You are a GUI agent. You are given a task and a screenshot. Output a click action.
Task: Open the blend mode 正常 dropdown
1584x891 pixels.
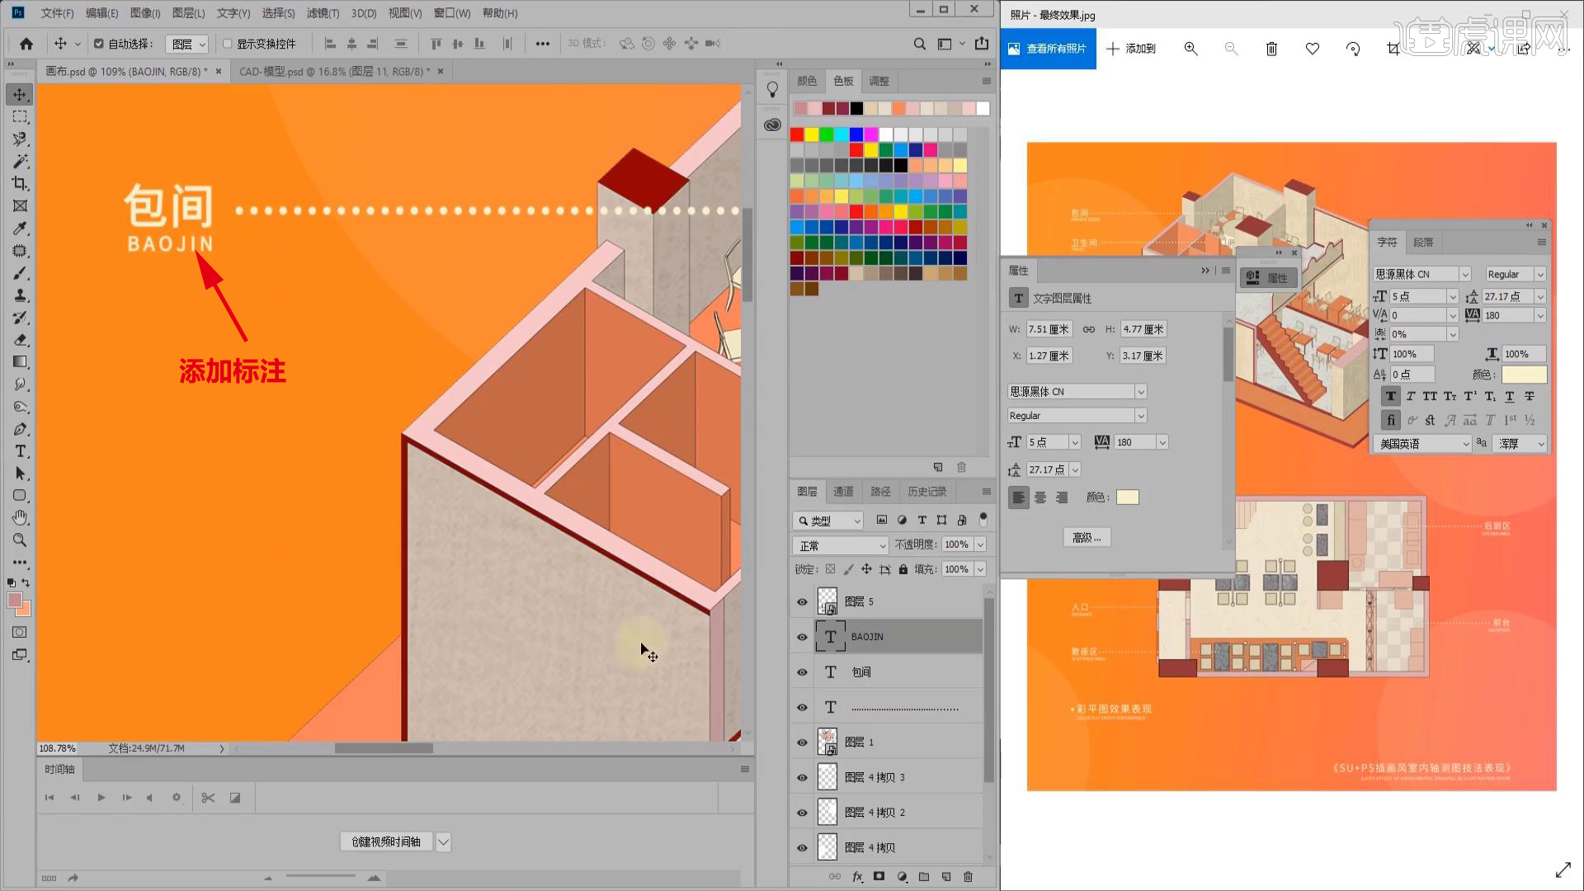click(x=840, y=545)
